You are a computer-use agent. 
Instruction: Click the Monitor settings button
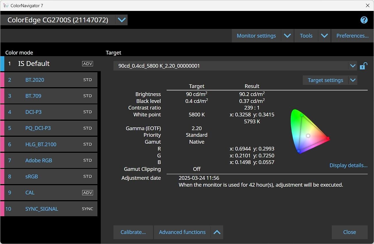[256, 36]
